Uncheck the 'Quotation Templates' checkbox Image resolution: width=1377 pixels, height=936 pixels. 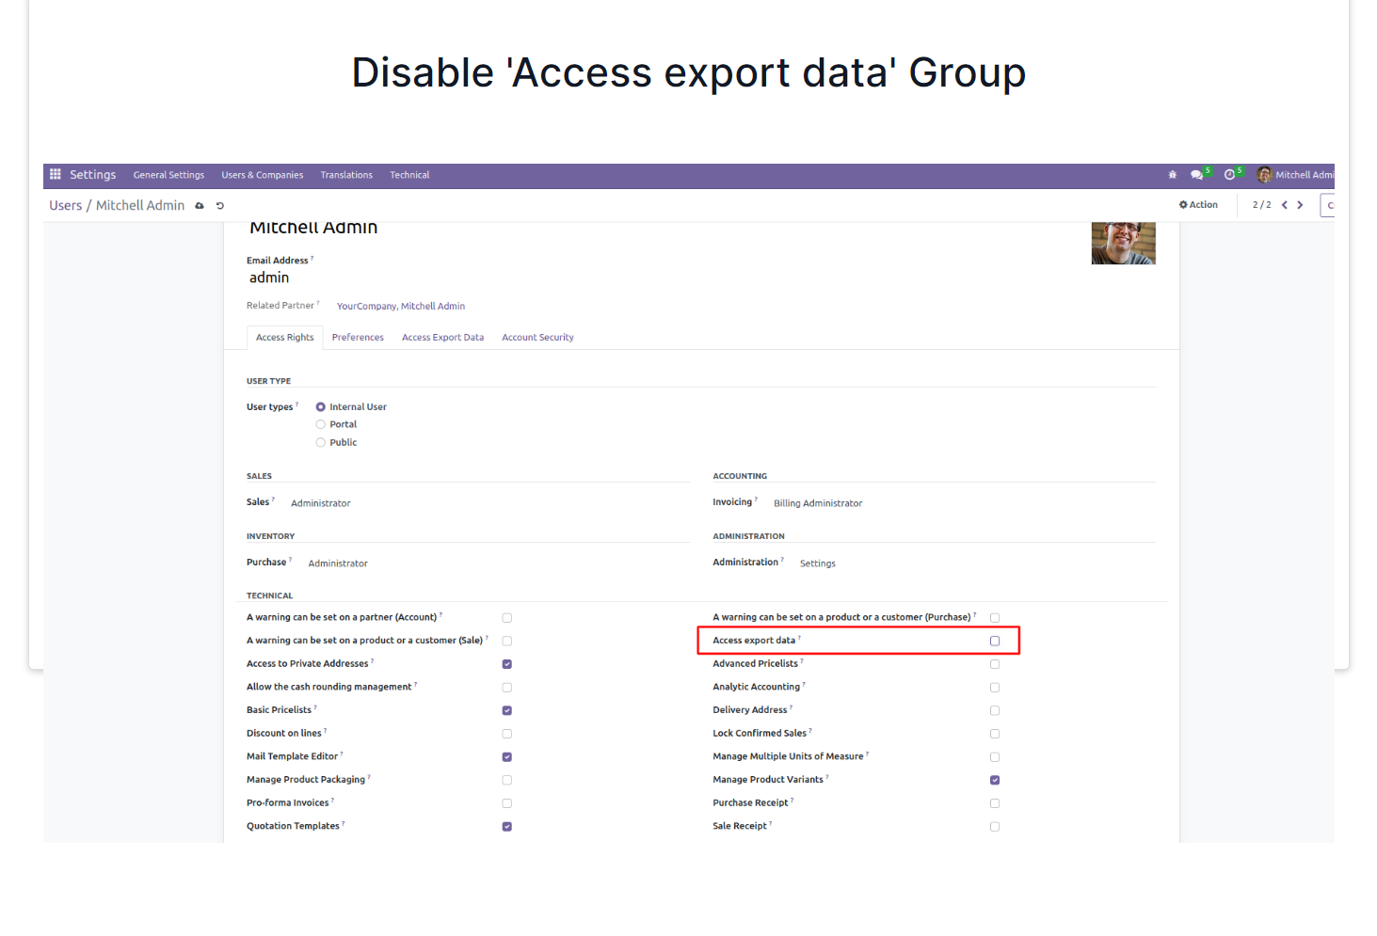pos(507,827)
